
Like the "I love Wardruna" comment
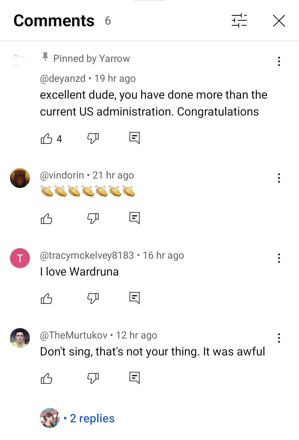tap(47, 298)
